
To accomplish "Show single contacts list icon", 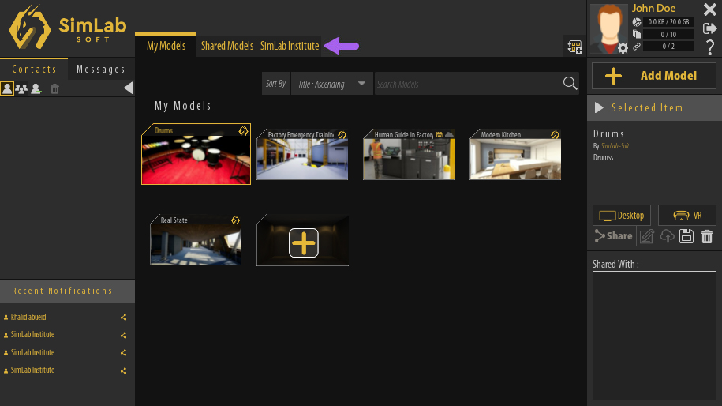I will pos(7,88).
